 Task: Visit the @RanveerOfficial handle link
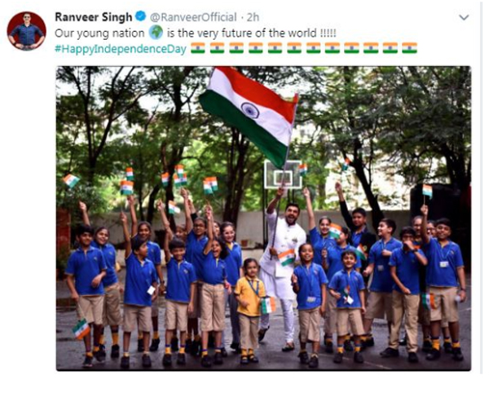[x=193, y=17]
